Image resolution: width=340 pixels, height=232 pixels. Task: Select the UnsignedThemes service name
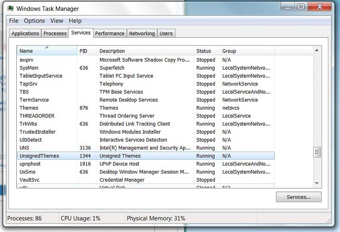click(x=39, y=156)
